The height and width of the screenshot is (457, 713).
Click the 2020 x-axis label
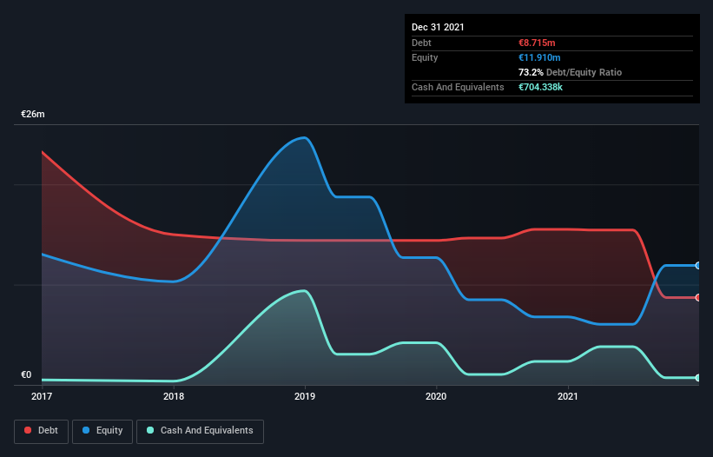(436, 396)
